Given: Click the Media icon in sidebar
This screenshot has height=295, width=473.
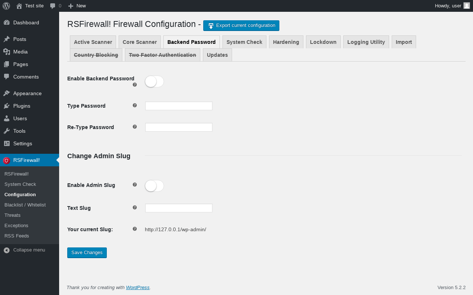Looking at the screenshot, I should 7,52.
